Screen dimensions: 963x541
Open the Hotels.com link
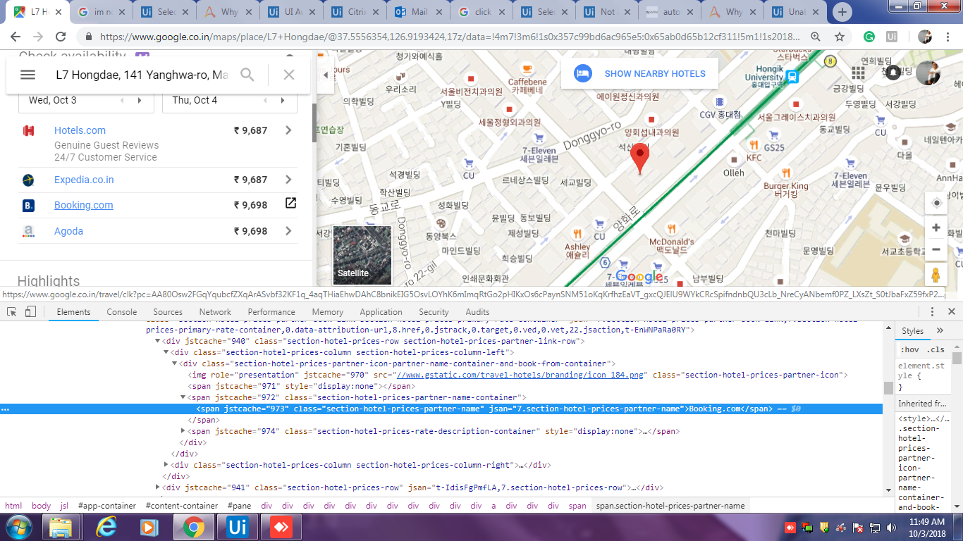(80, 130)
